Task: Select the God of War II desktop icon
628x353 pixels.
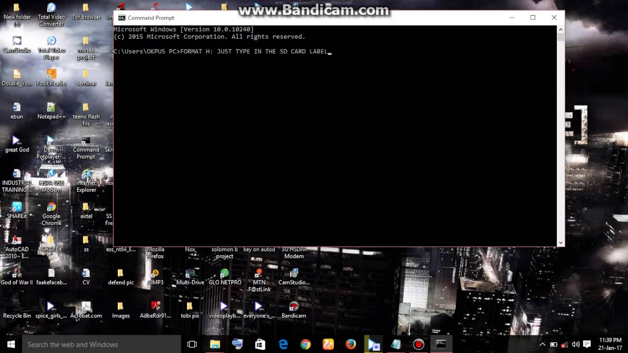Action: [17, 277]
